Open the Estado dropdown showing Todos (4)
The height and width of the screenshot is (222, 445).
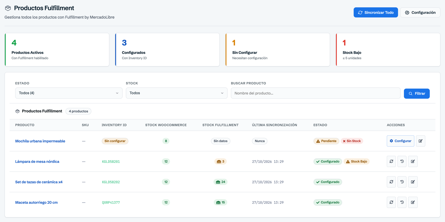point(69,93)
